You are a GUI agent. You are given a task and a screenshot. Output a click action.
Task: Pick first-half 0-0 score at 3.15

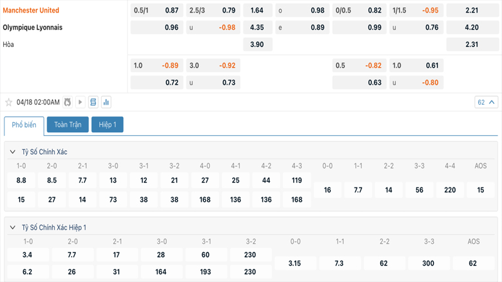point(295,263)
